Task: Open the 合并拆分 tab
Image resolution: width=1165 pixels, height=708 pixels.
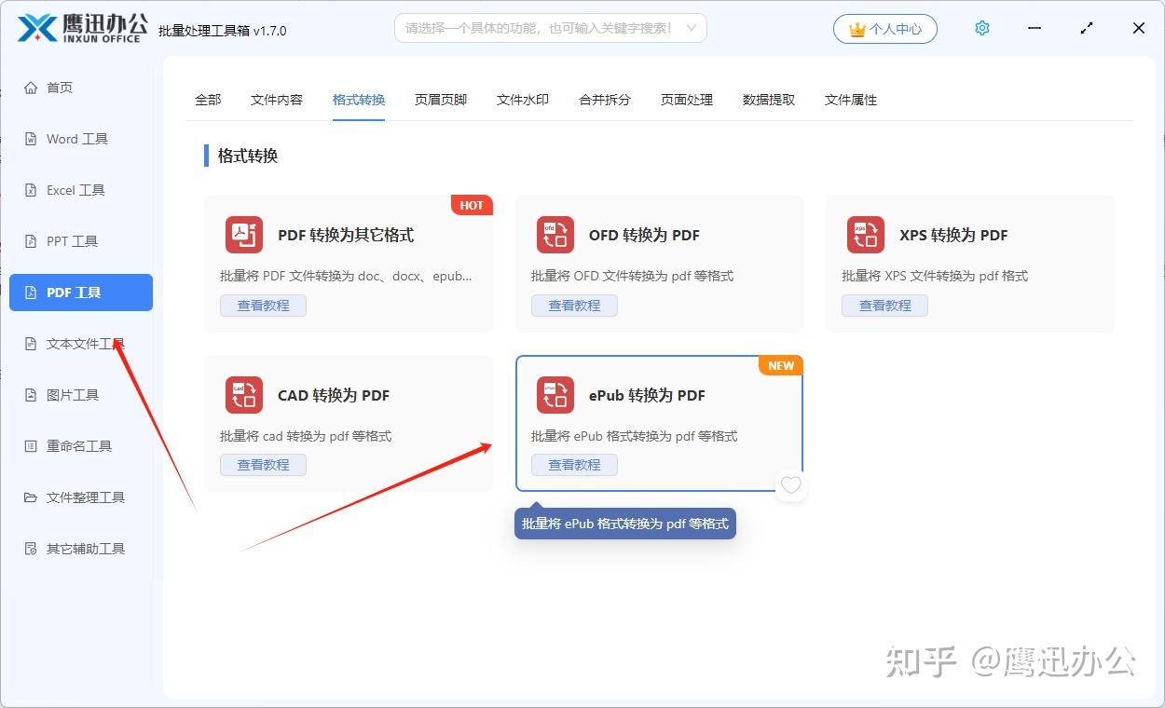Action: point(605,100)
